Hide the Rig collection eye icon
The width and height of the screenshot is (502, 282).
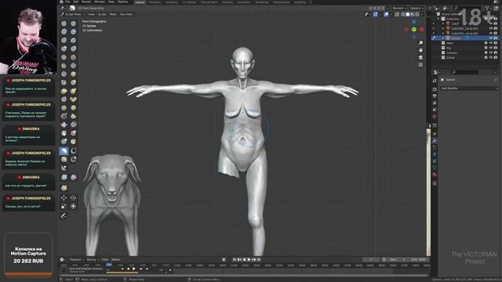[x=491, y=48]
